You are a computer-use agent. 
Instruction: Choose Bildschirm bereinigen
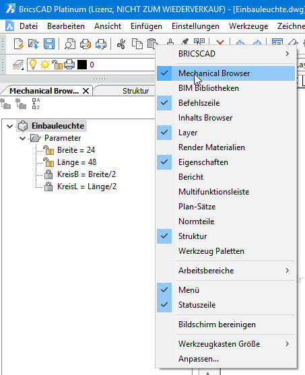click(226, 325)
